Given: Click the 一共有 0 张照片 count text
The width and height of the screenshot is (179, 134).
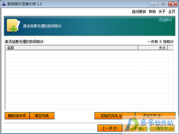Looking at the screenshot, I should [161, 42].
